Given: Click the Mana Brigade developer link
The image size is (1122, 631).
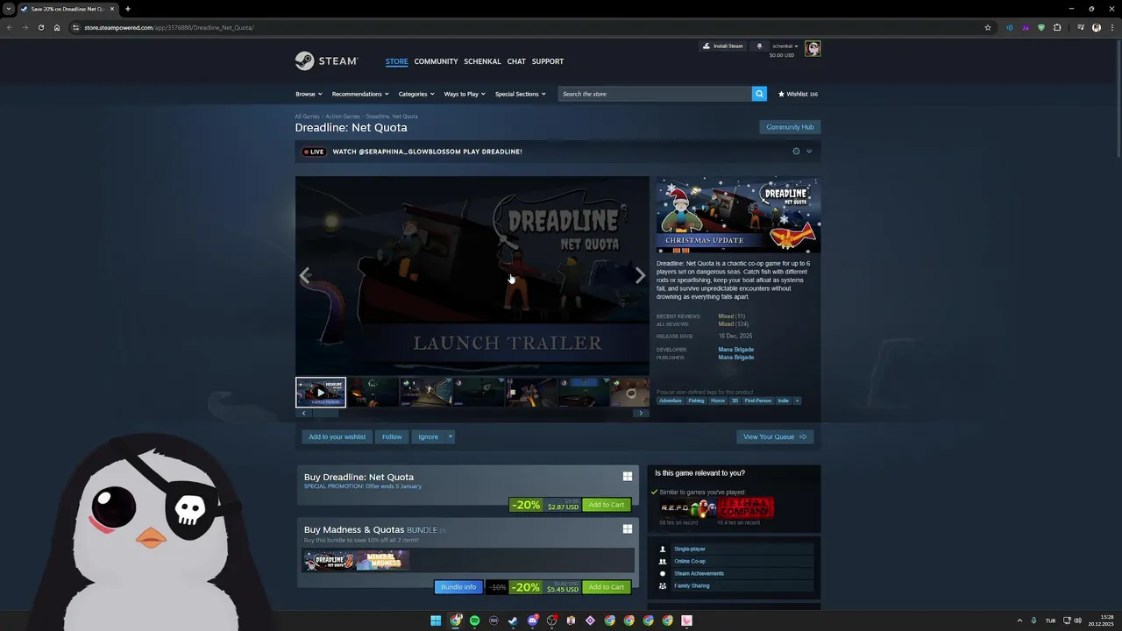Looking at the screenshot, I should (735, 350).
